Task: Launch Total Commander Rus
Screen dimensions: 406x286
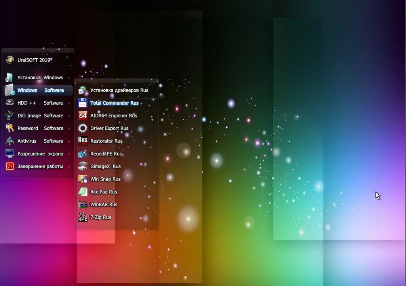Action: click(117, 103)
